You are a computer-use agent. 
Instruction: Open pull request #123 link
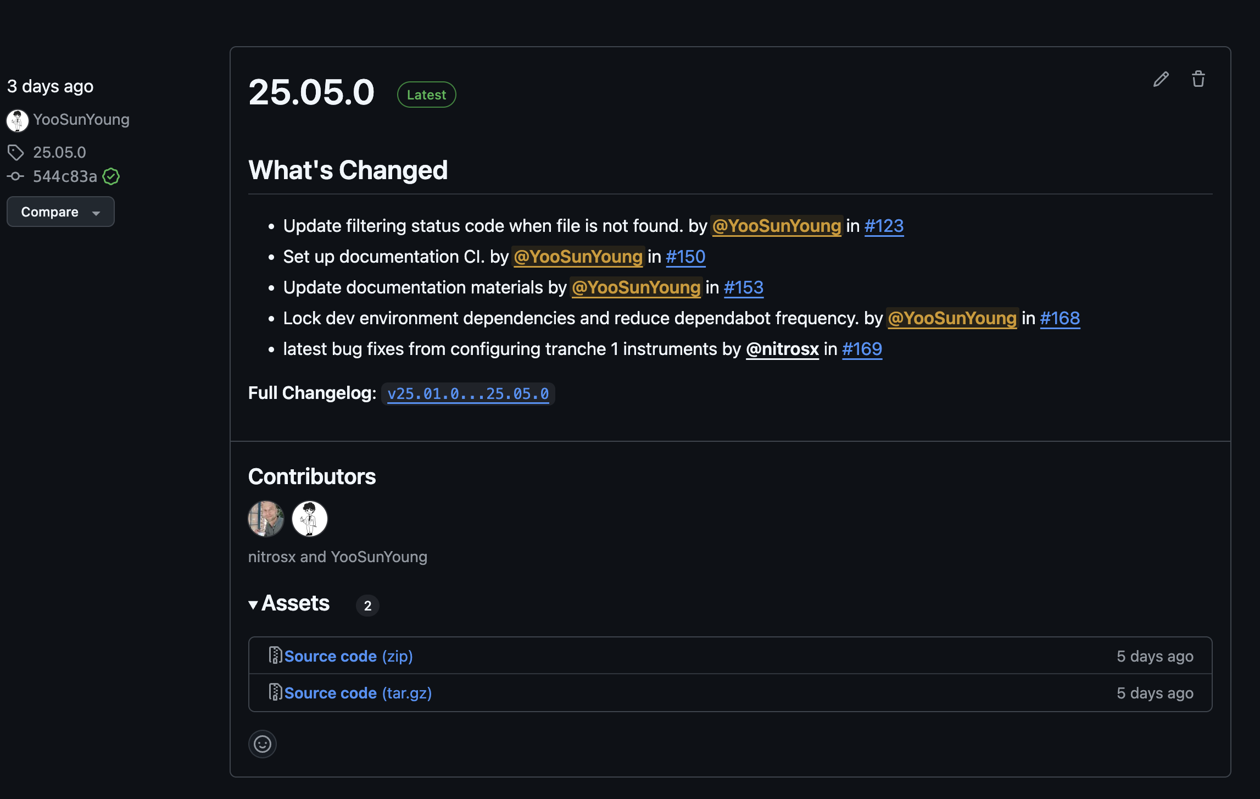(x=884, y=226)
